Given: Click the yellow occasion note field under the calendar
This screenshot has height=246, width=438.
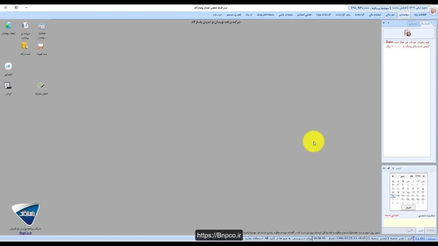Looking at the screenshot, I should (x=409, y=222).
